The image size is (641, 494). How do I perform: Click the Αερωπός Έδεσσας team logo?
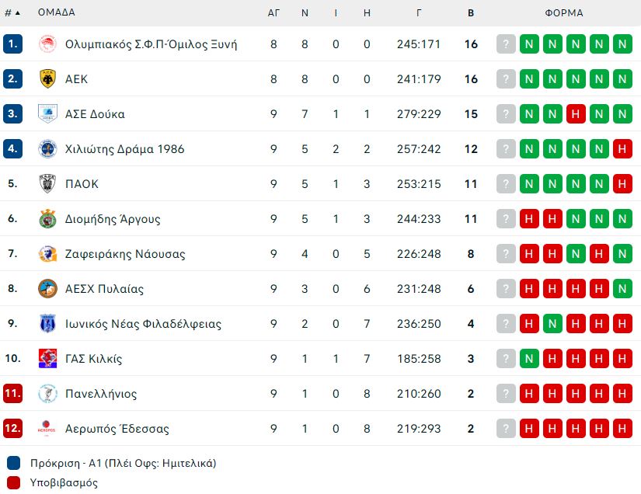(x=47, y=428)
